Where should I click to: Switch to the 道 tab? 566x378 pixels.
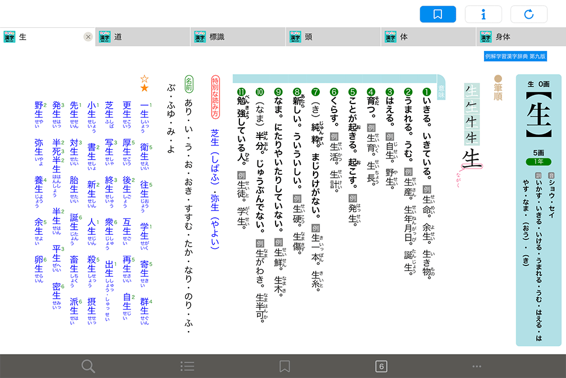tap(143, 37)
